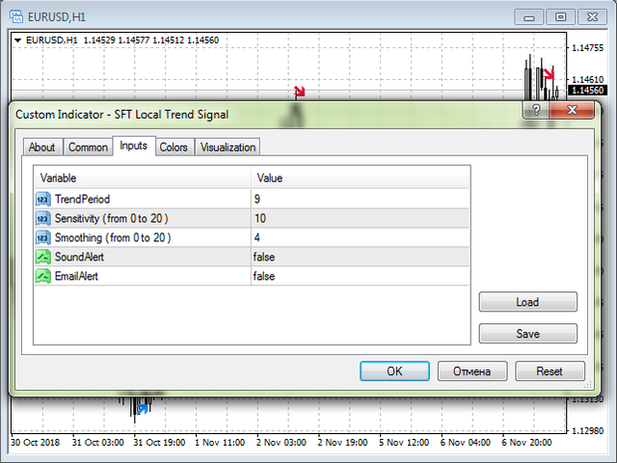Click the 1.12980 price scale label
This screenshot has width=617, height=463.
(x=587, y=431)
